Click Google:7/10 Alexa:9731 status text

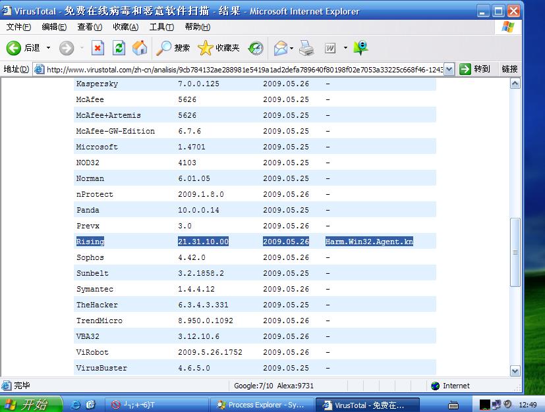(273, 386)
